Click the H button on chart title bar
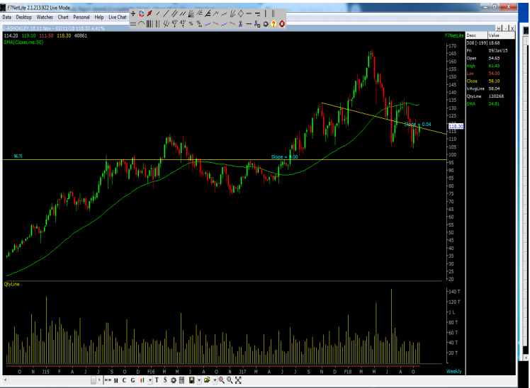The width and height of the screenshot is (530, 388). point(499,28)
